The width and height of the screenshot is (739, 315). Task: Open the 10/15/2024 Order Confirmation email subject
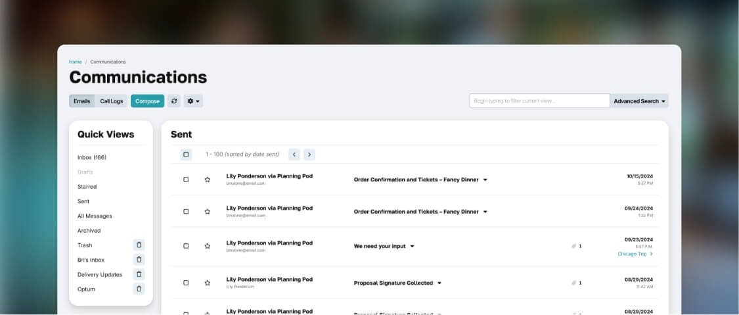[x=416, y=180]
